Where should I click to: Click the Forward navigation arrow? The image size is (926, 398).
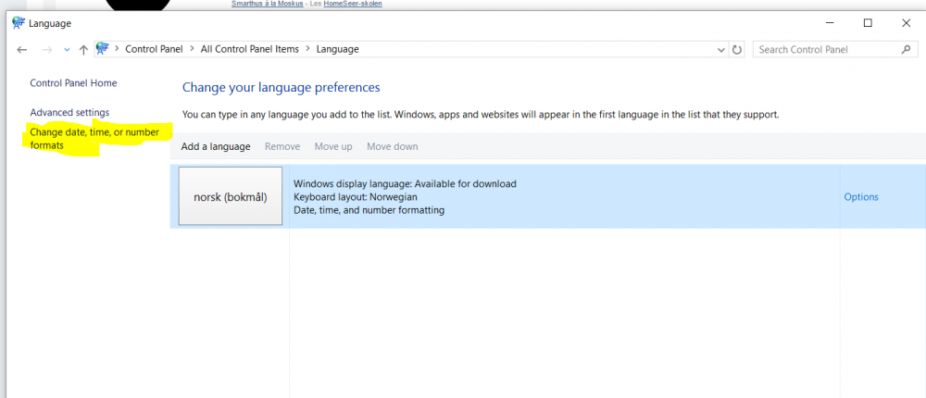point(46,49)
